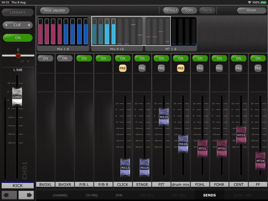Select the MT02 send fader
The width and height of the screenshot is (268, 201).
pos(222,148)
